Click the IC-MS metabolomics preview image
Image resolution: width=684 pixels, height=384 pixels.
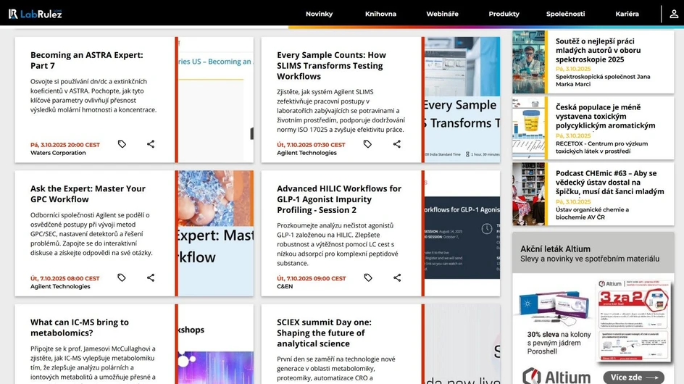click(x=215, y=344)
